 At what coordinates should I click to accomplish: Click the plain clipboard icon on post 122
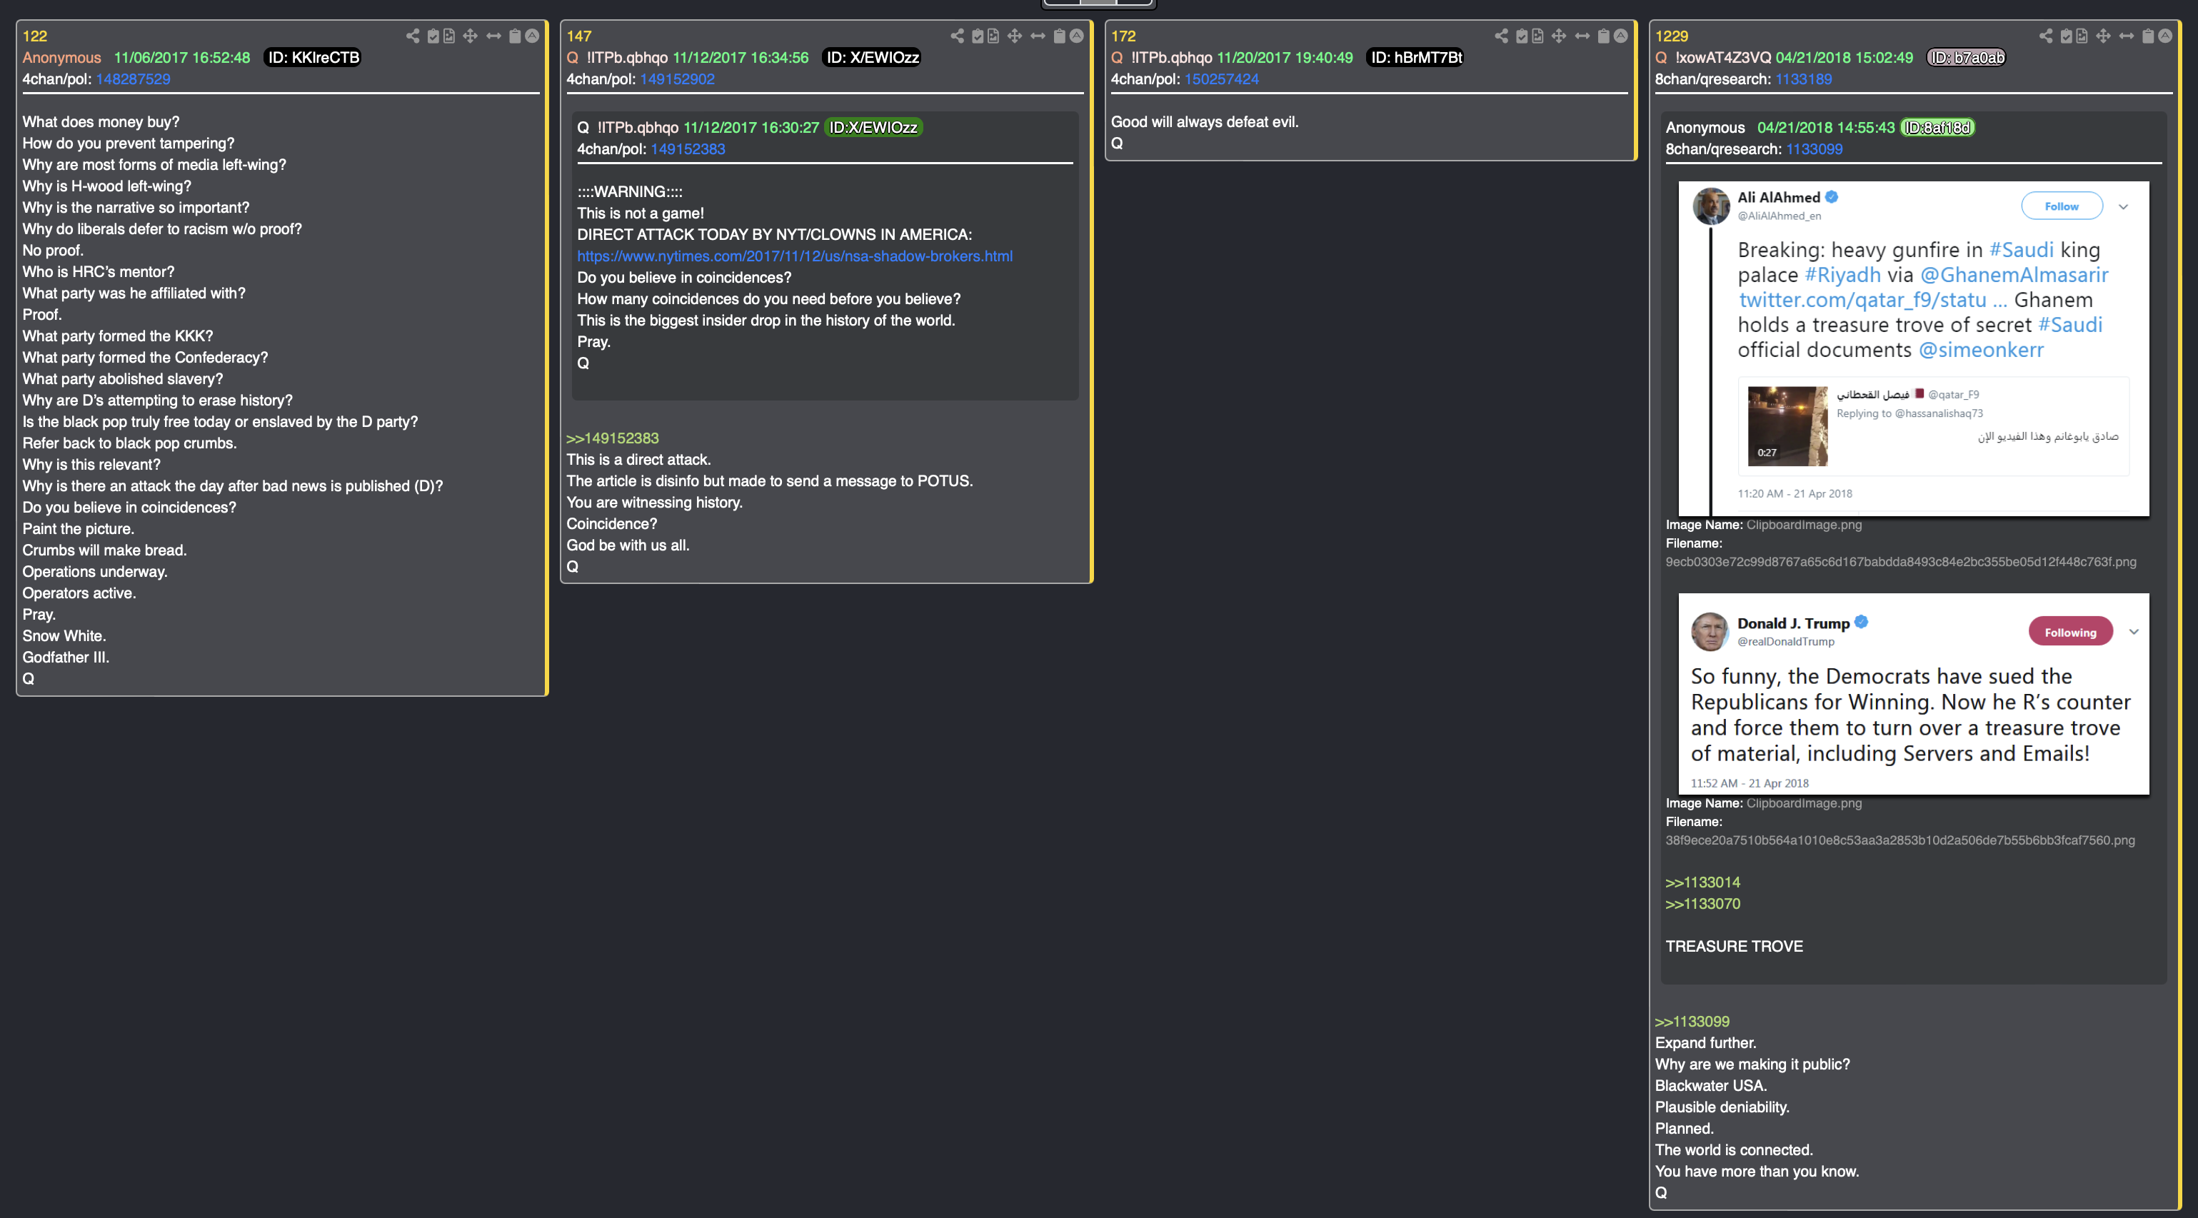[x=515, y=36]
